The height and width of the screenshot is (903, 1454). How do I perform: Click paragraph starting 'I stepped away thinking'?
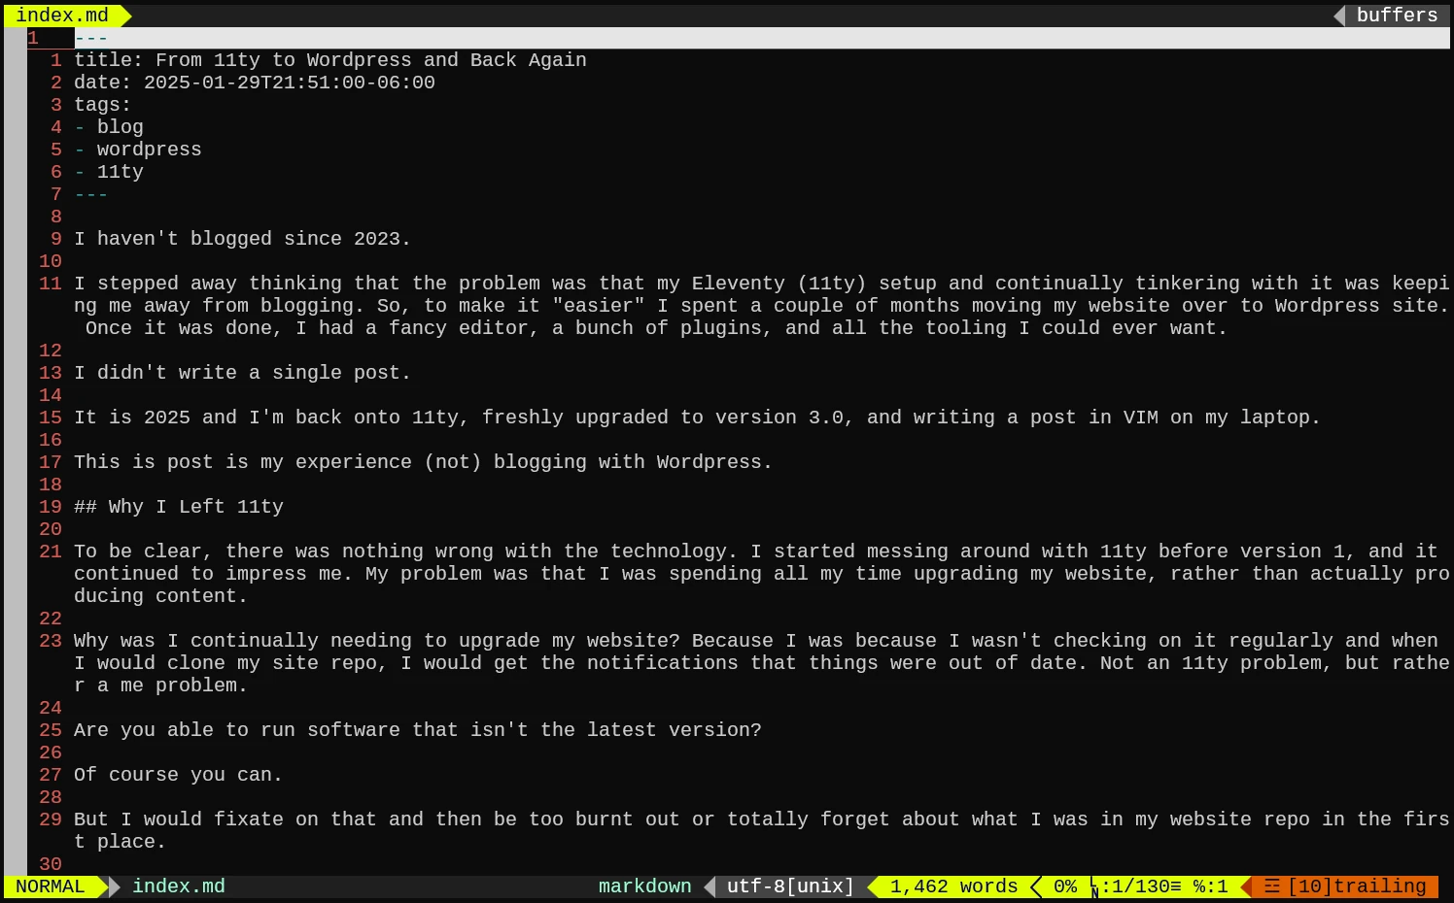tap(762, 306)
